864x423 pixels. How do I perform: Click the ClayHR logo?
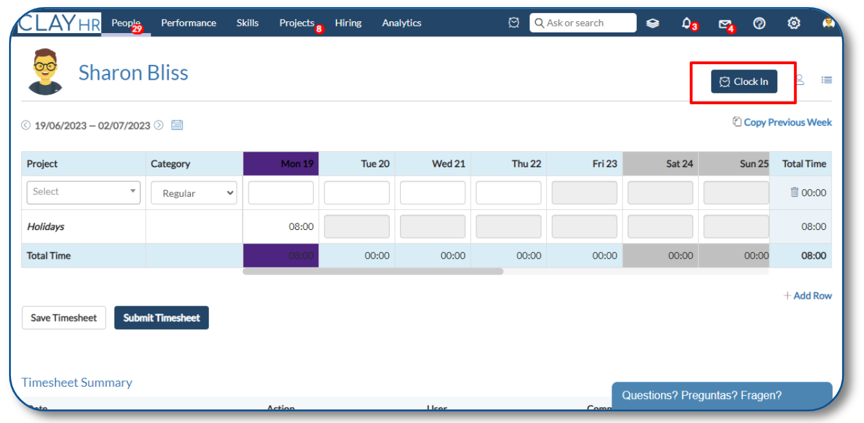(x=59, y=23)
